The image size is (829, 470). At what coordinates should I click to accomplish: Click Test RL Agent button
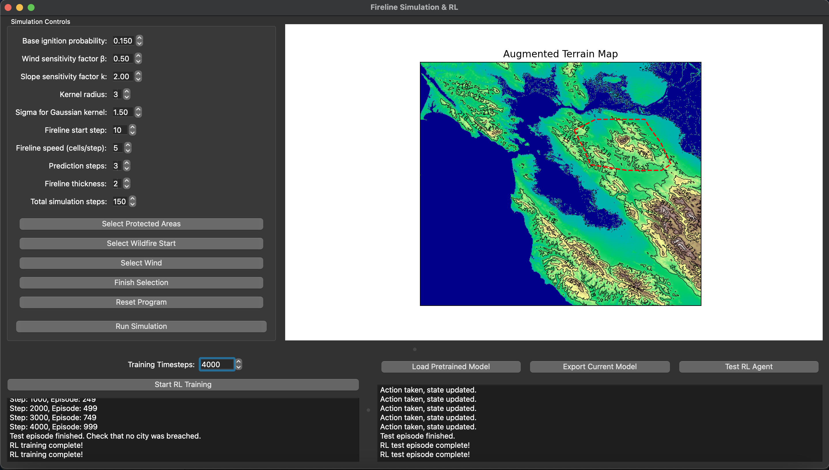pyautogui.click(x=748, y=366)
